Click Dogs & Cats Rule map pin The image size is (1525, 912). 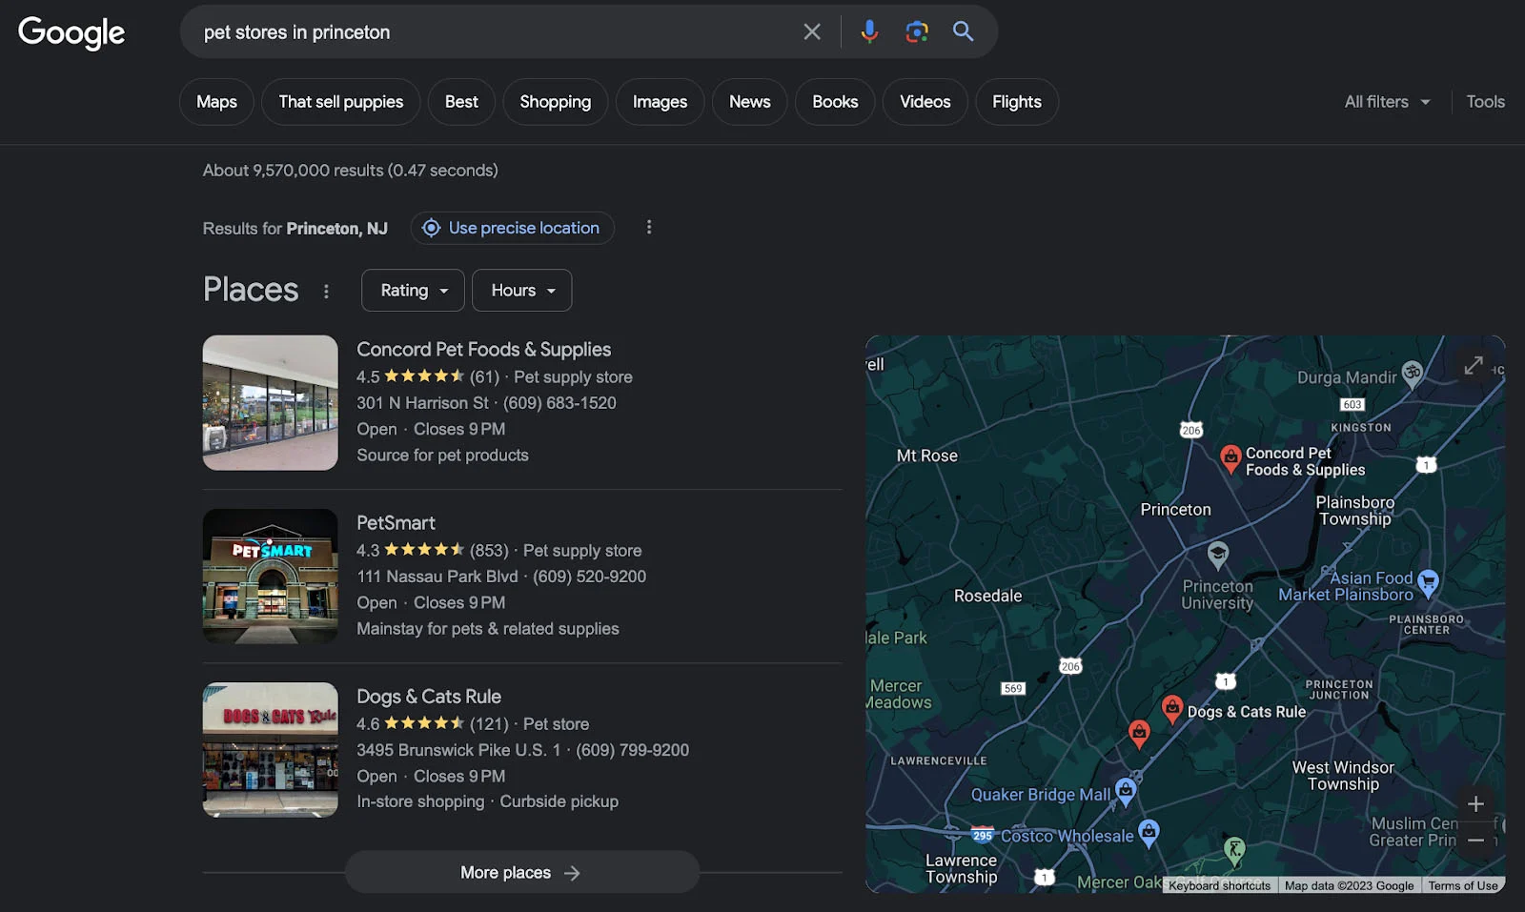click(1172, 709)
